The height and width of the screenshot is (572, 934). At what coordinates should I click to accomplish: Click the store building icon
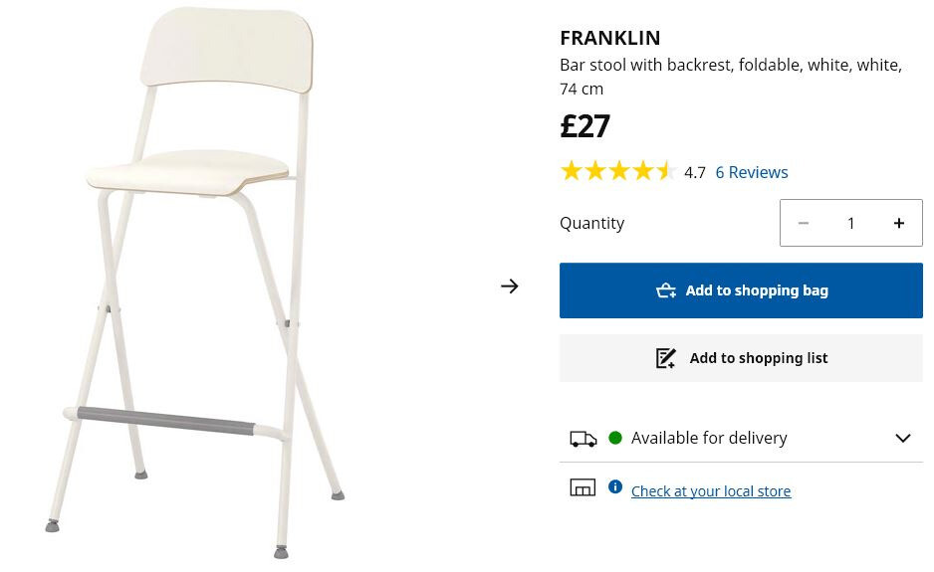[583, 487]
